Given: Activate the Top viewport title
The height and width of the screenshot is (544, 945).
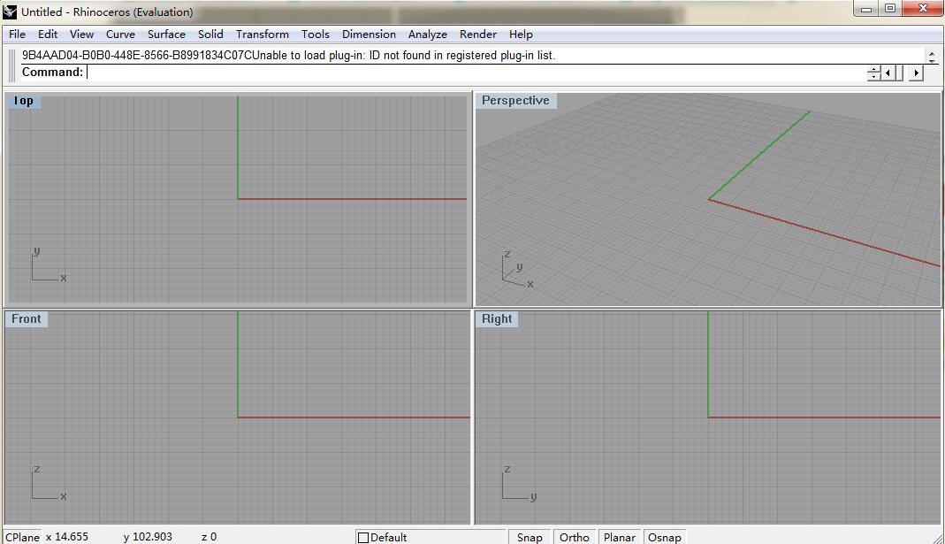Looking at the screenshot, I should [x=24, y=101].
